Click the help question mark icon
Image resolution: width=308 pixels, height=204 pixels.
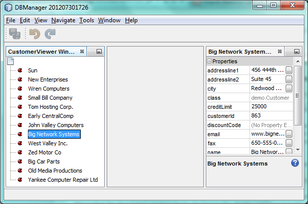(295, 163)
